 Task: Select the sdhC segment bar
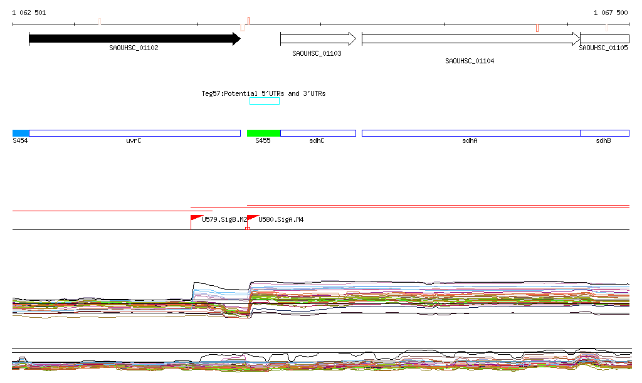[x=318, y=133]
